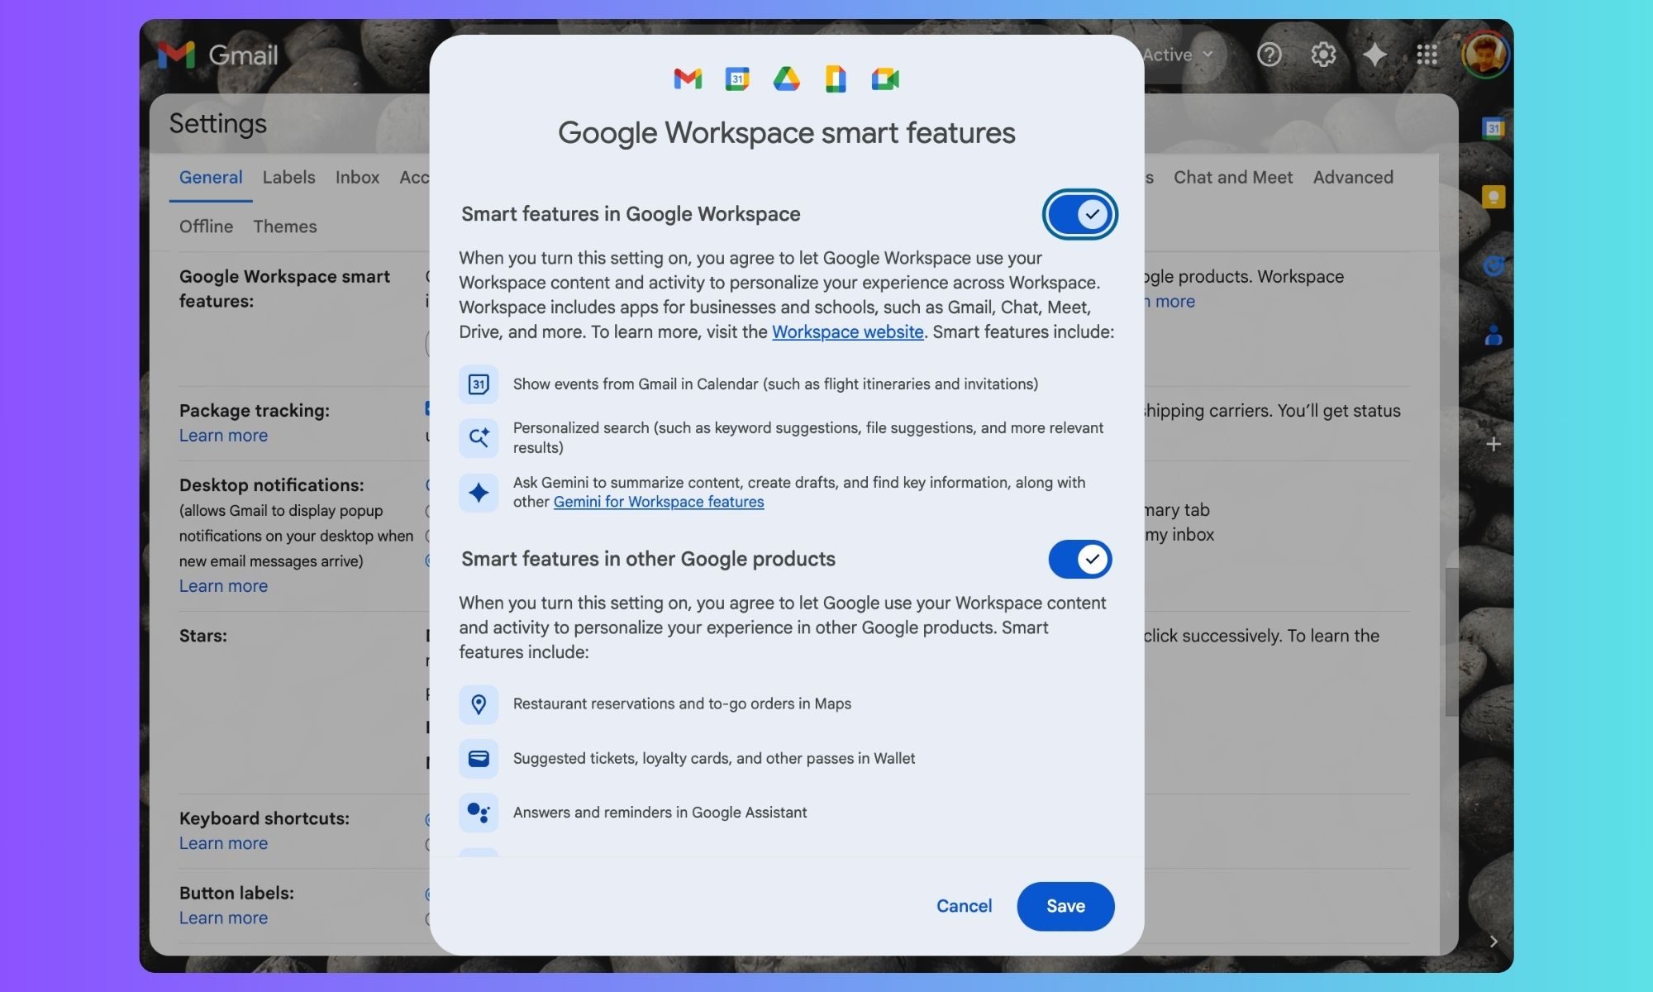
Task: Toggle Smart features in Google Workspace switch
Action: (1079, 214)
